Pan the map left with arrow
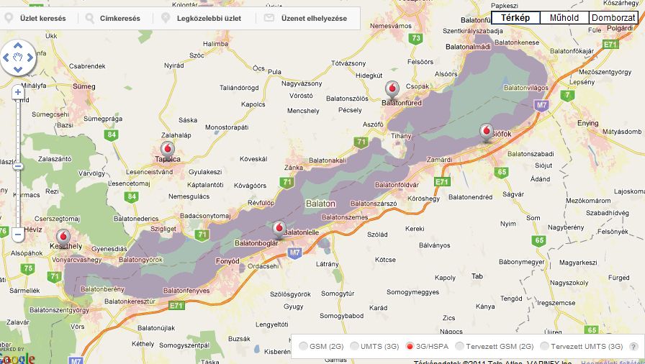 (x=6, y=58)
